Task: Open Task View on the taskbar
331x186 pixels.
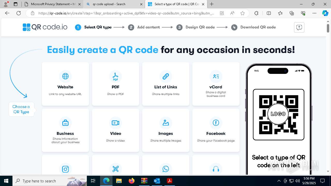Action: tap(93, 181)
